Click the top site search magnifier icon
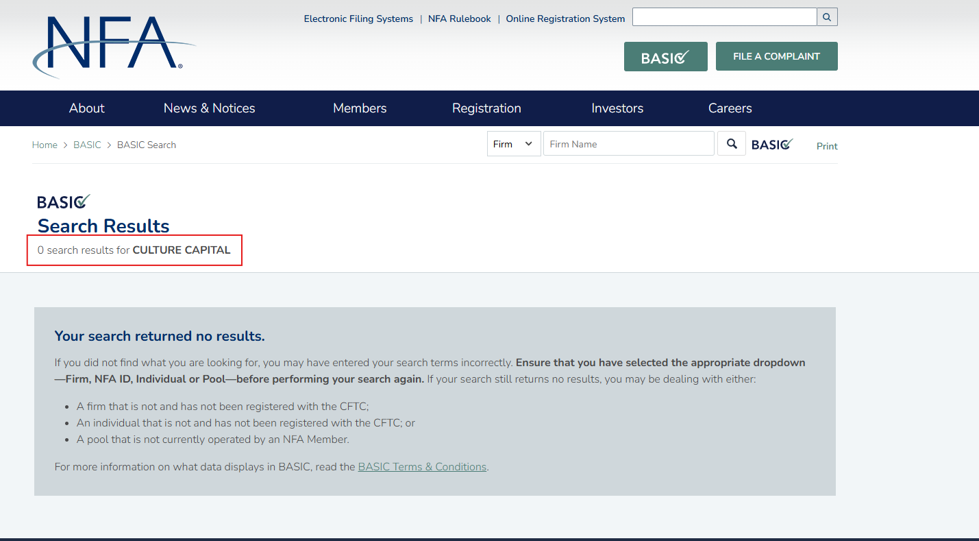Image resolution: width=979 pixels, height=541 pixels. coord(827,17)
